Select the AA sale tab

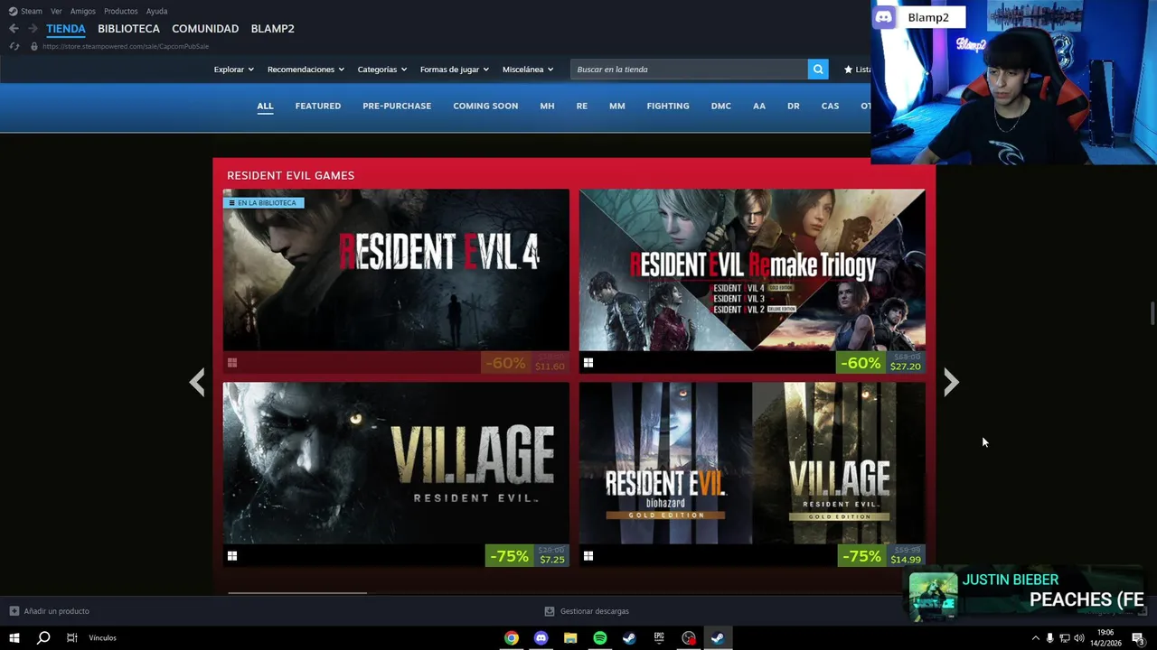coord(759,106)
